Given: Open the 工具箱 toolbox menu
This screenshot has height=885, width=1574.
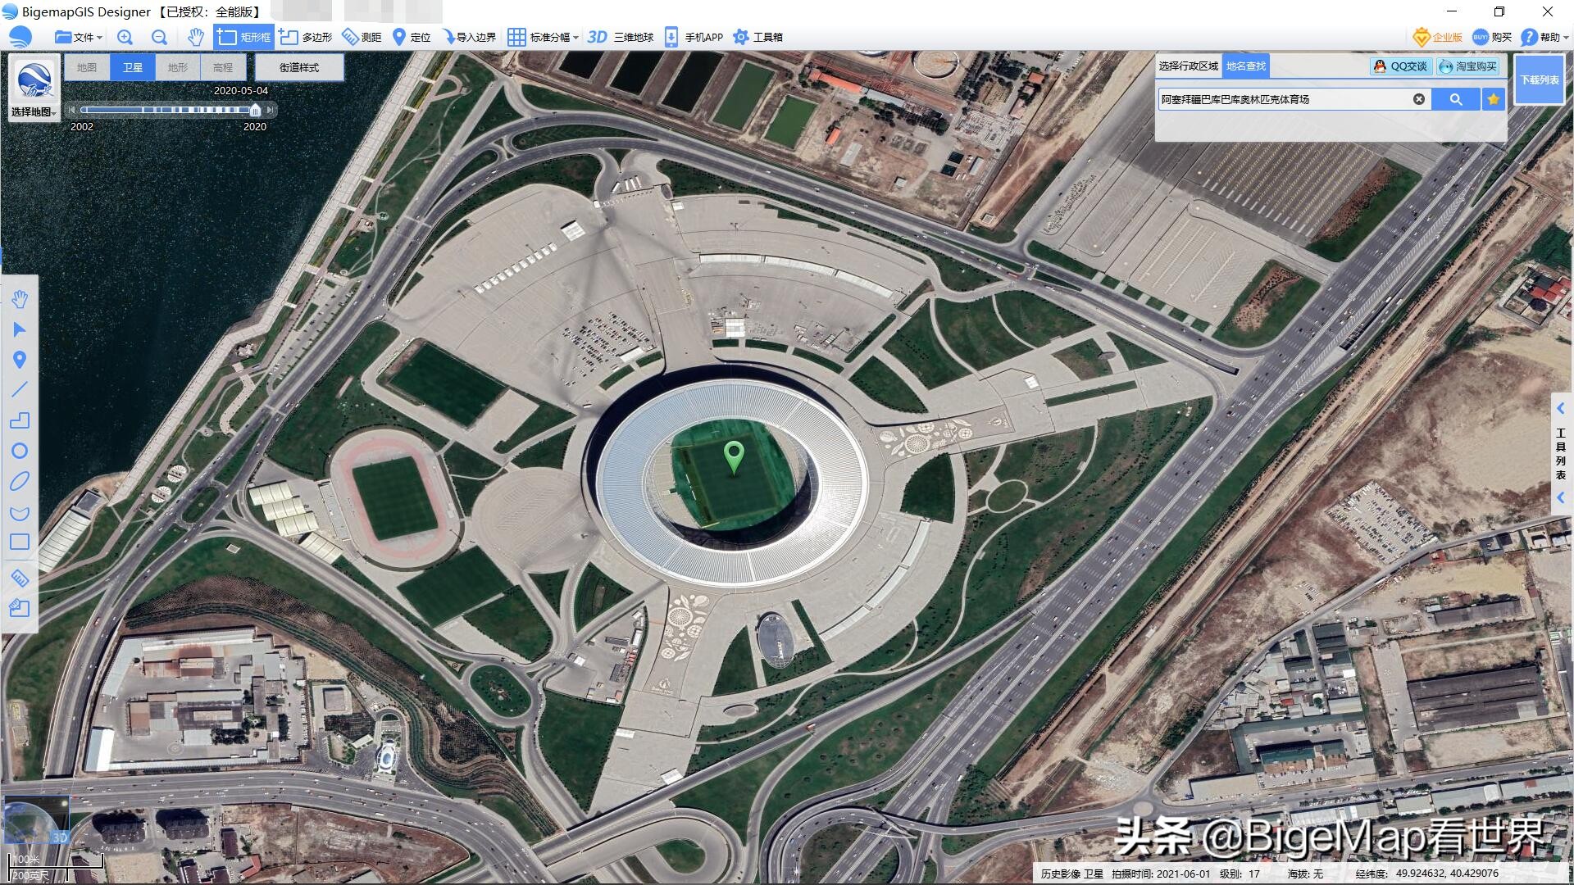Looking at the screenshot, I should tap(758, 37).
